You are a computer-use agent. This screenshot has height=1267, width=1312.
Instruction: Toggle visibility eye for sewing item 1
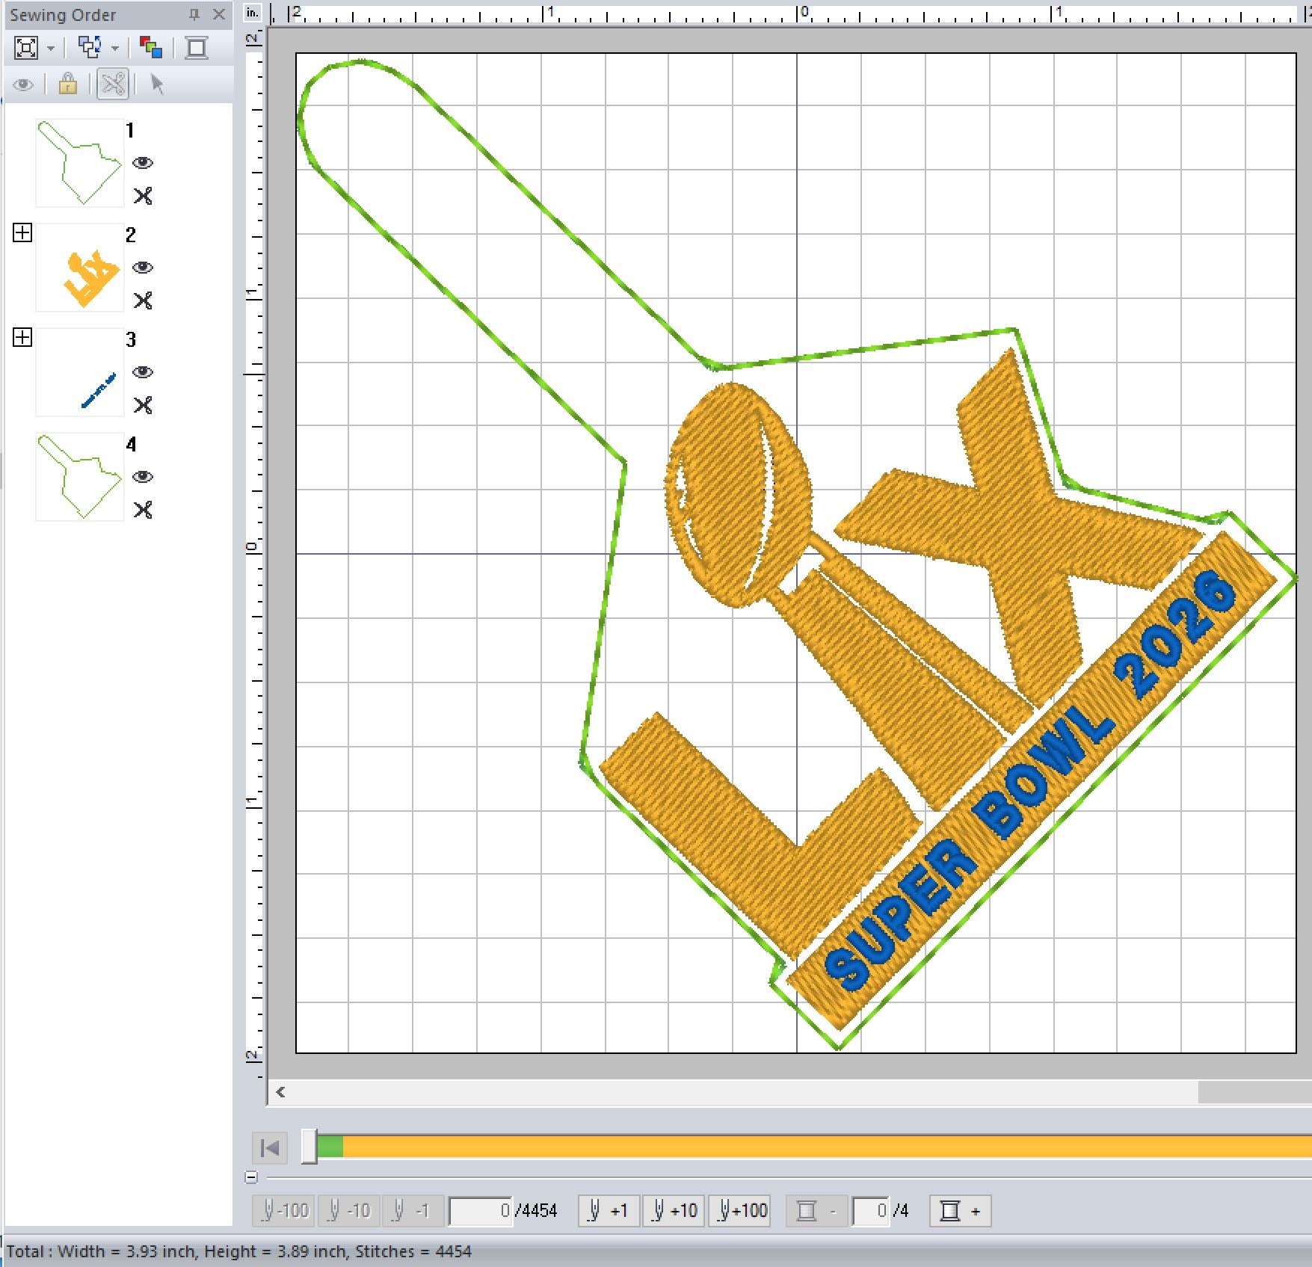coord(143,163)
